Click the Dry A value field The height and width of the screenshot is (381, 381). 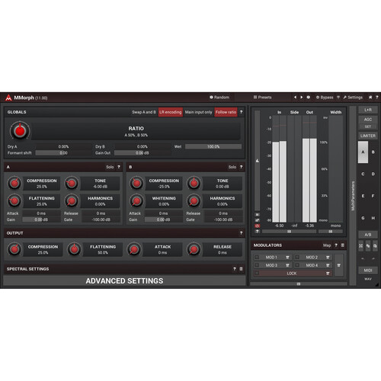(63, 146)
